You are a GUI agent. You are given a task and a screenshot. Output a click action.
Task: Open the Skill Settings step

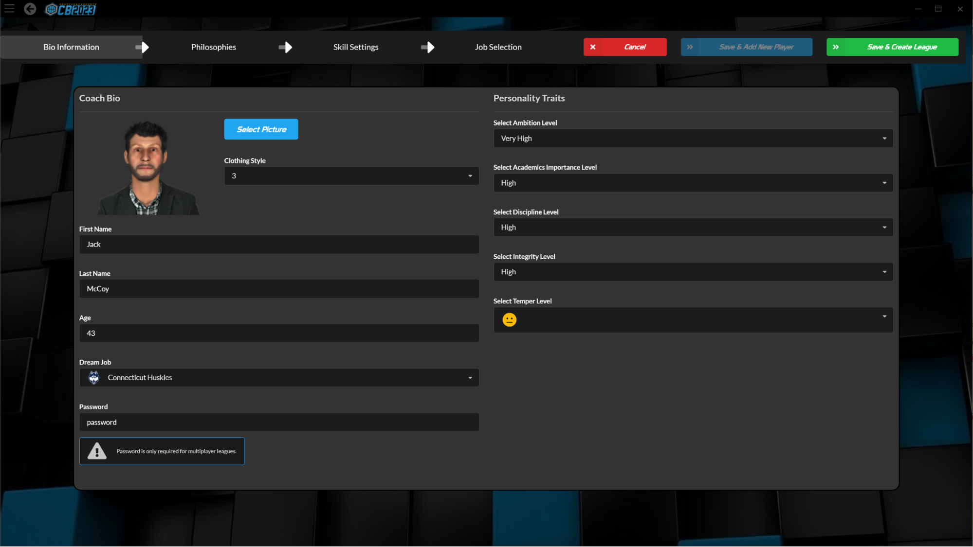tap(356, 47)
